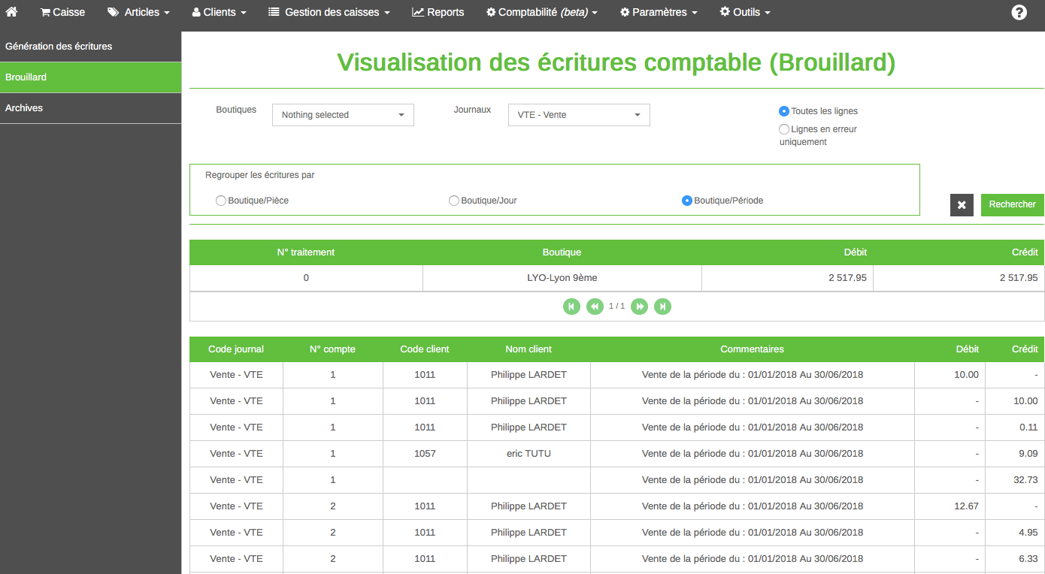This screenshot has height=574, width=1045.
Task: Click the Nom client column header
Action: click(x=529, y=349)
